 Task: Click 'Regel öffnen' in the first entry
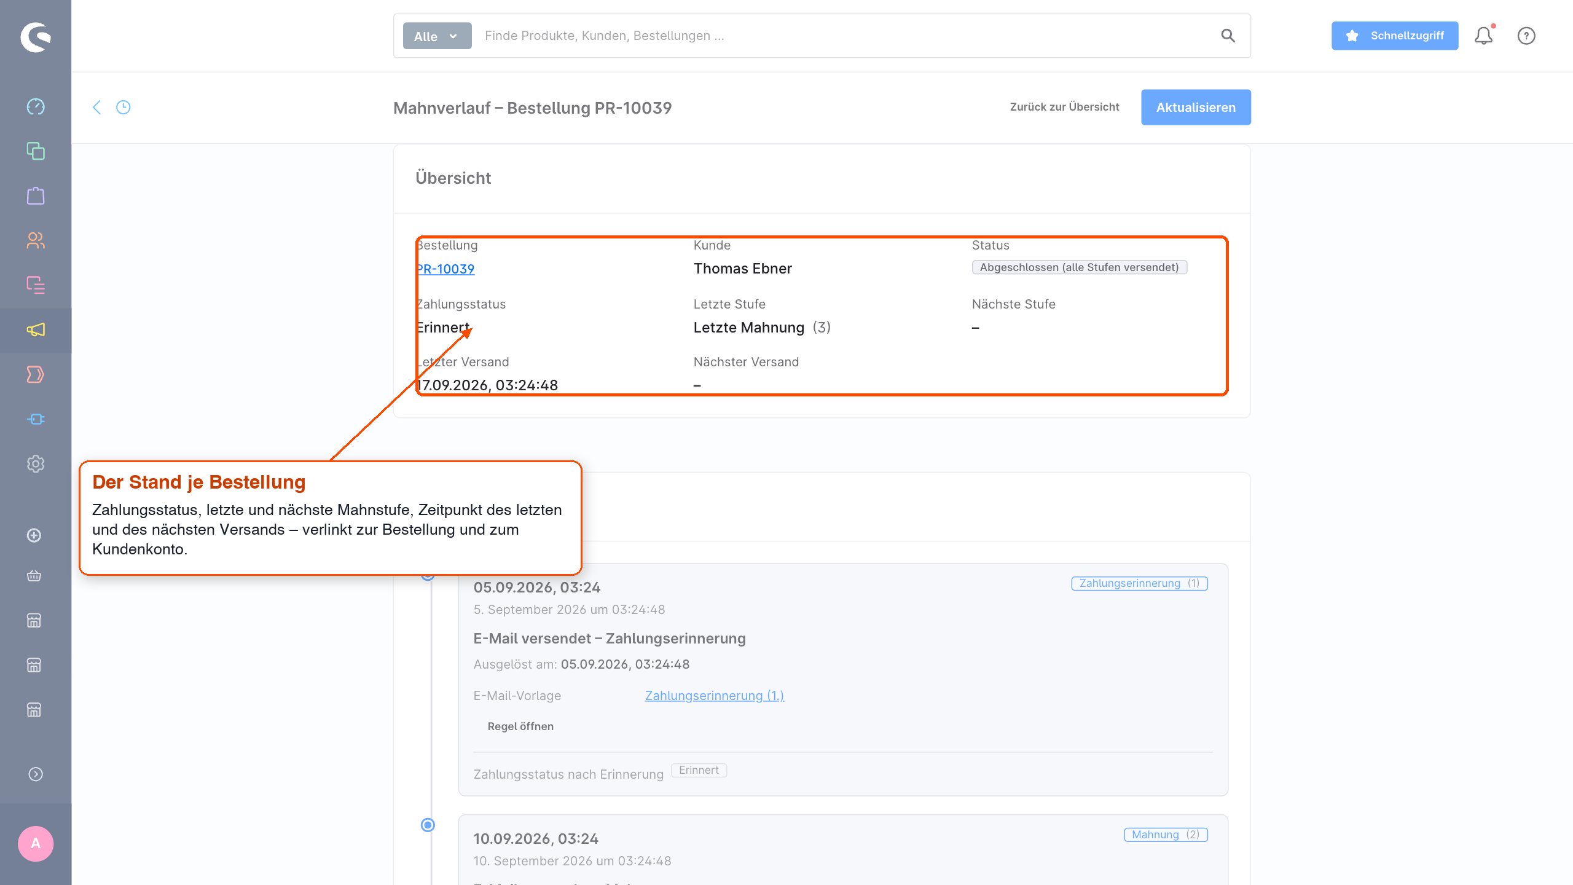click(x=520, y=726)
